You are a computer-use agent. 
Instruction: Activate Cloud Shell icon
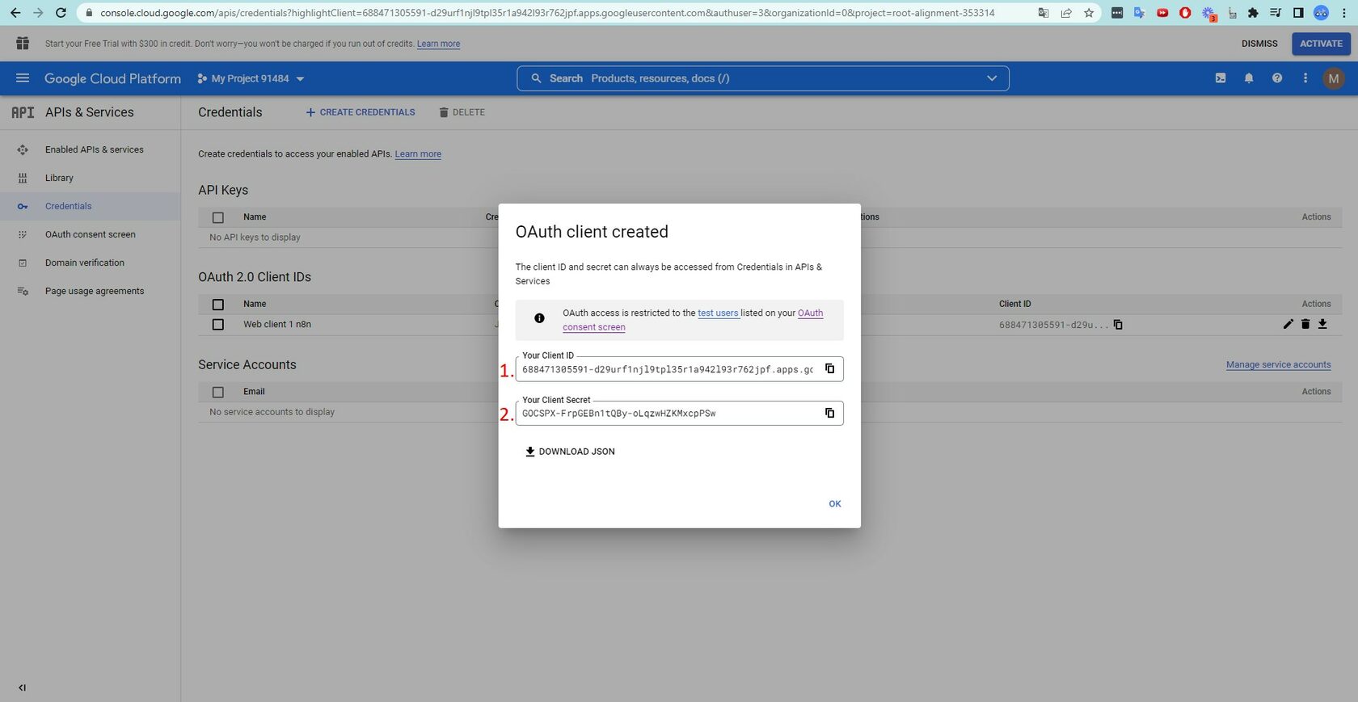click(1221, 78)
